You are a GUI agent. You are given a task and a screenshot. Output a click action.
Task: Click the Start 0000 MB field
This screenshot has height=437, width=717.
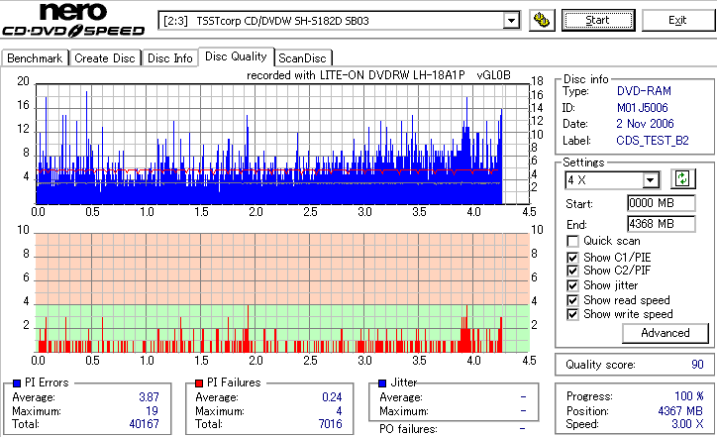tap(662, 203)
